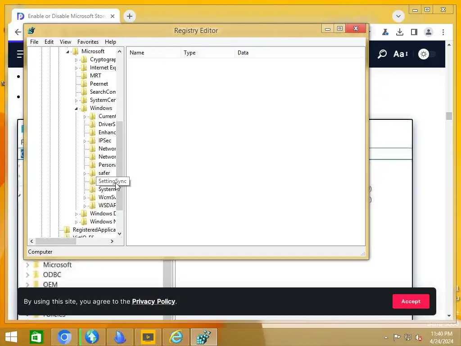Open the website hamburger menu
Screen dimensions: 461x346
tap(20, 54)
